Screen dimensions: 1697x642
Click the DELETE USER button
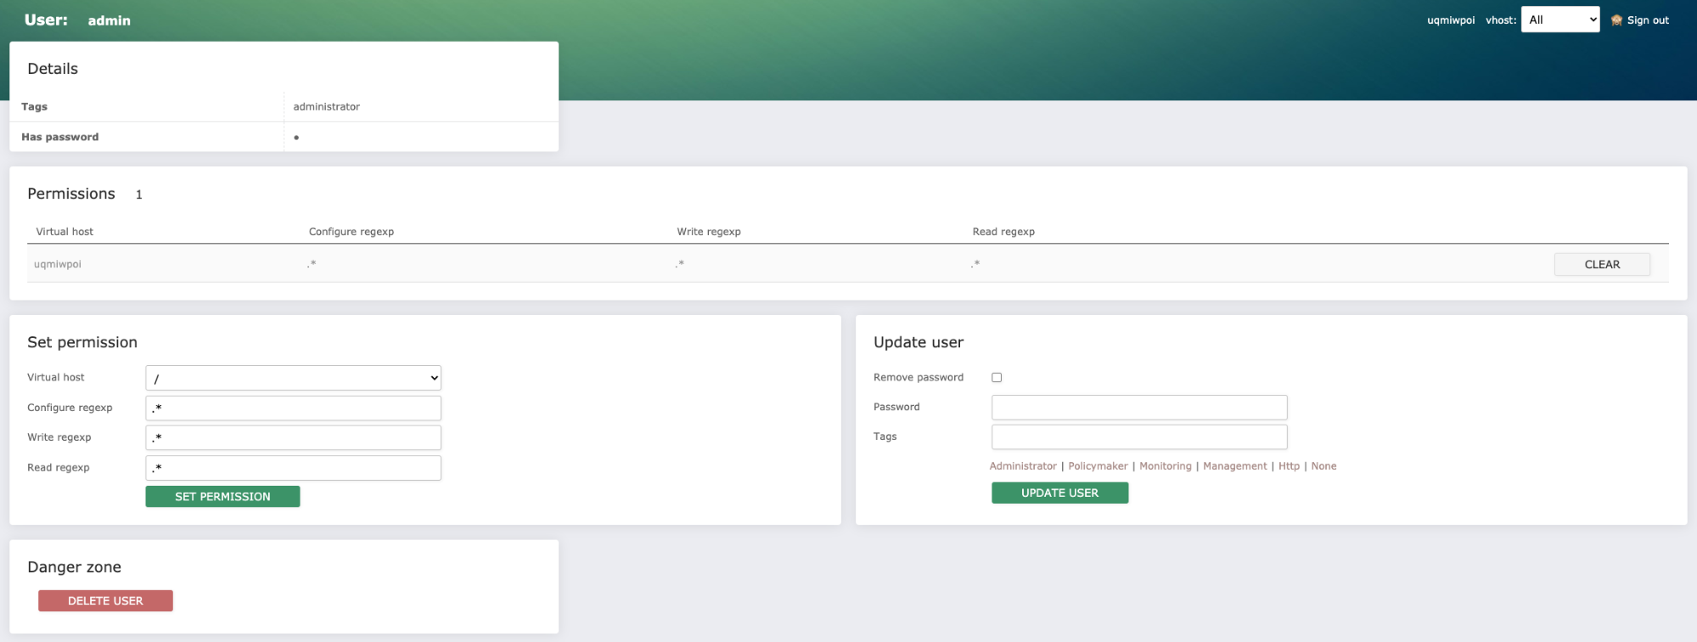point(105,601)
